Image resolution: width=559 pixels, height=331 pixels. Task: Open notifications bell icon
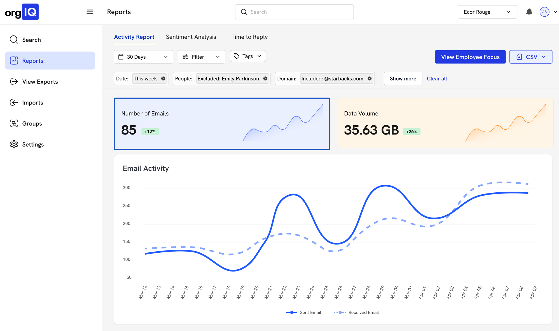pyautogui.click(x=529, y=12)
